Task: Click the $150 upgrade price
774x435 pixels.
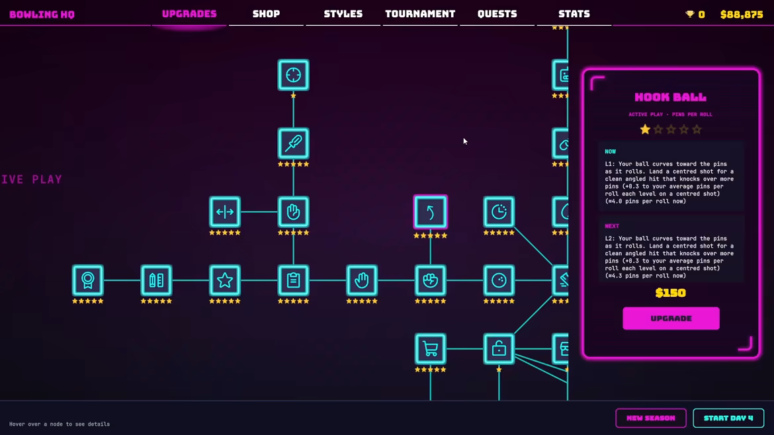Action: 670,293
